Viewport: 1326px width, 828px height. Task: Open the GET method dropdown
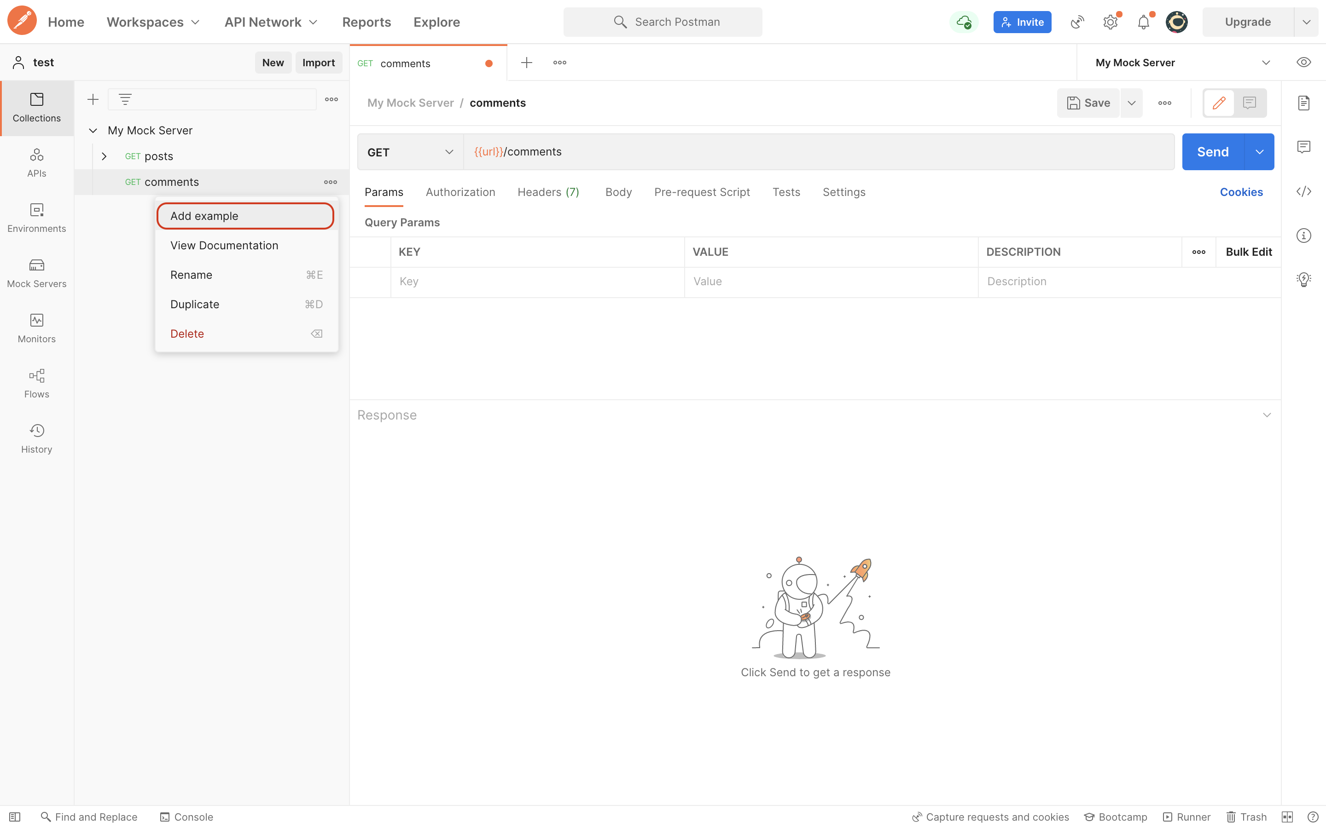(410, 152)
